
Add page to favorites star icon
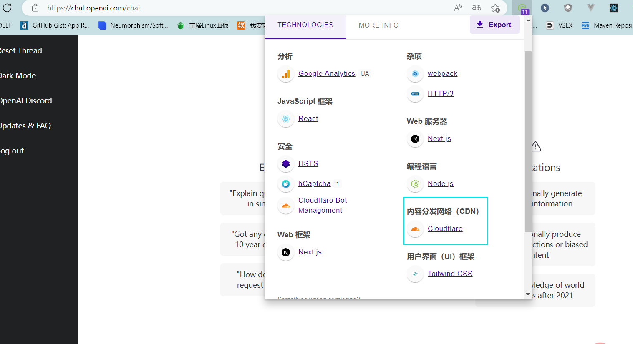click(x=495, y=8)
